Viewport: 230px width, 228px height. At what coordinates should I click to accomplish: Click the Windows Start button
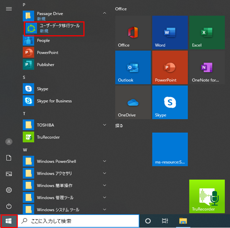9,221
